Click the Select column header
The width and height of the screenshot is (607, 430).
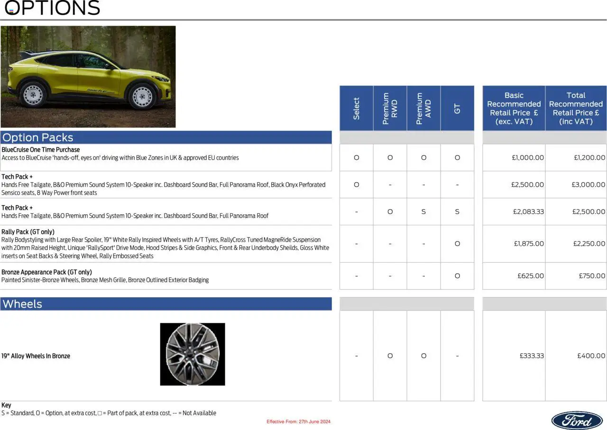[357, 108]
